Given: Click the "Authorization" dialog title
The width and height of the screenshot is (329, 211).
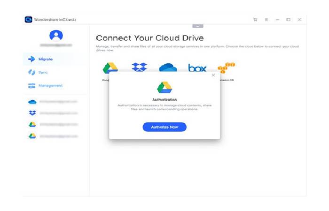Looking at the screenshot, I should 164,99.
